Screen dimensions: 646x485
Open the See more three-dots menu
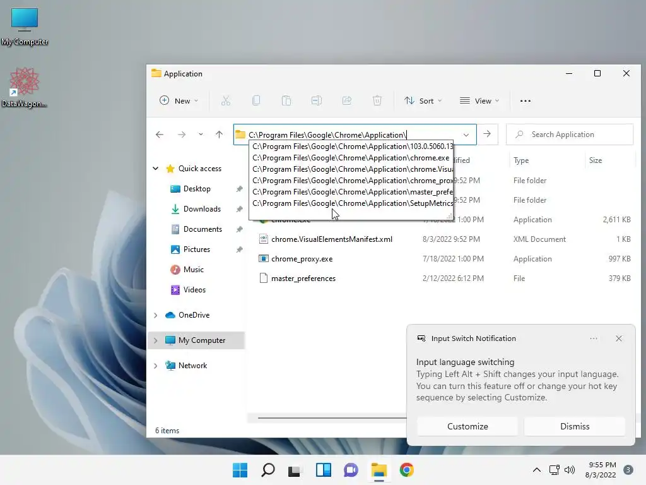point(526,100)
